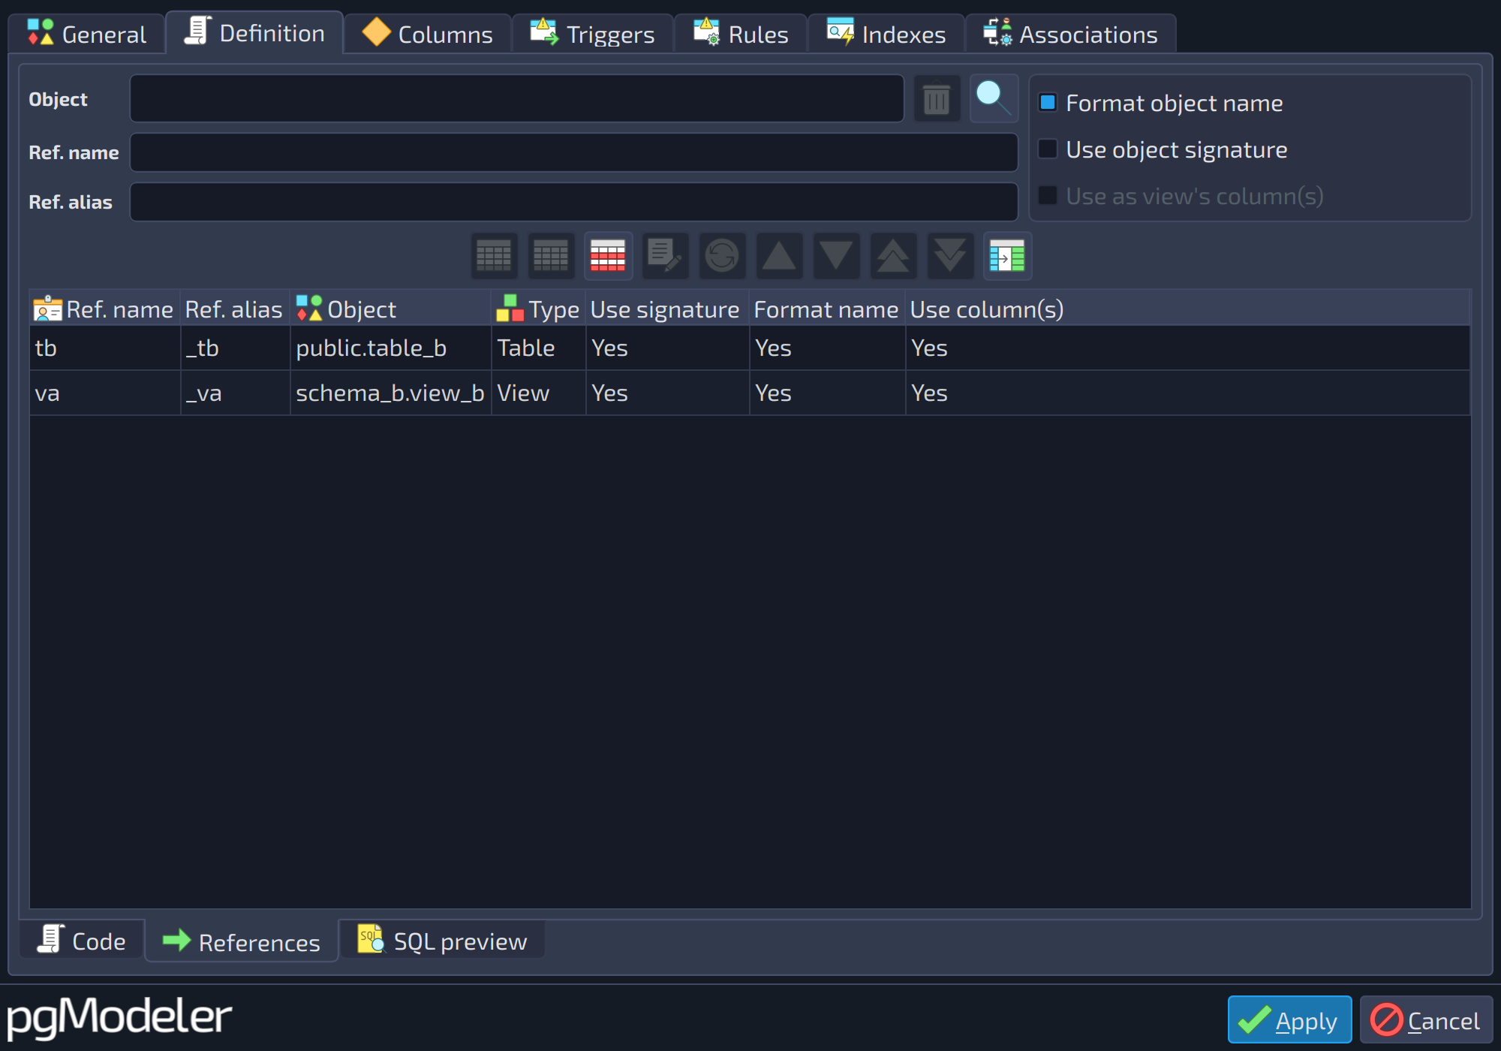Switch to the Code bottom tab
The height and width of the screenshot is (1051, 1501).
pos(82,940)
